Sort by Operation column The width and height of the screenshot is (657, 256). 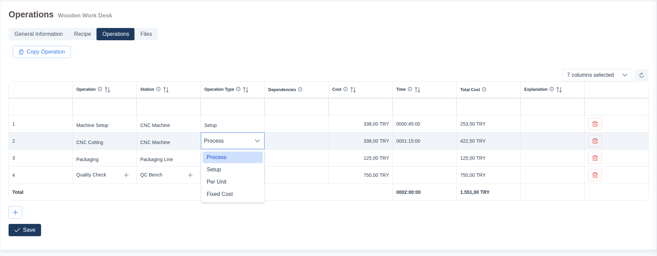(107, 90)
